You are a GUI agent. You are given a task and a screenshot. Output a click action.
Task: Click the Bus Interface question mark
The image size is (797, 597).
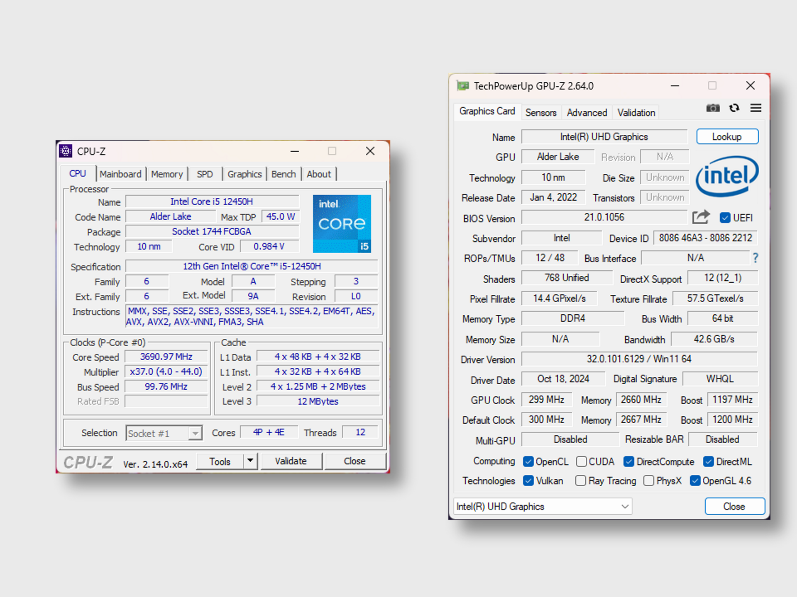click(755, 258)
